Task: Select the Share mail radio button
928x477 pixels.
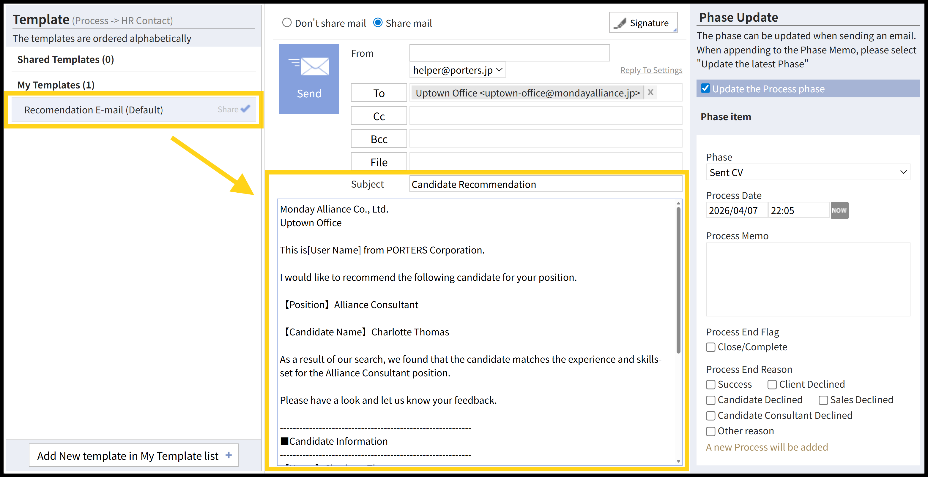Action: pyautogui.click(x=378, y=23)
